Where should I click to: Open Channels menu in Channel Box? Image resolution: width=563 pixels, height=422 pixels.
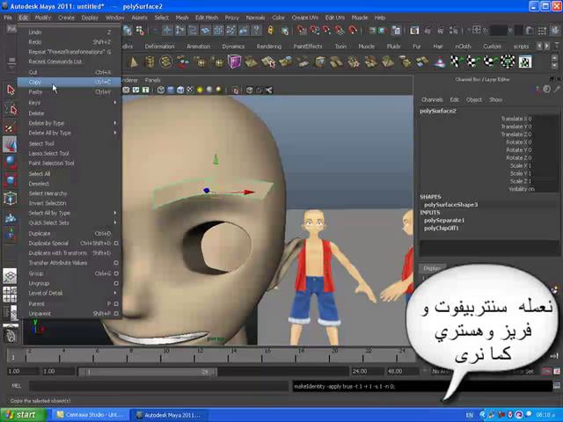click(x=432, y=99)
